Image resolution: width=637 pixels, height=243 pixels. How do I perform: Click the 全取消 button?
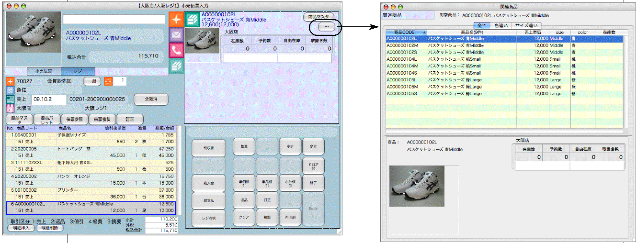(151, 99)
